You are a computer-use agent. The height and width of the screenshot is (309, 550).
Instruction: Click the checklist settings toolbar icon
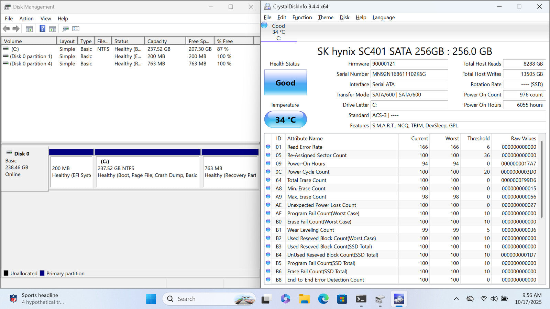76,29
